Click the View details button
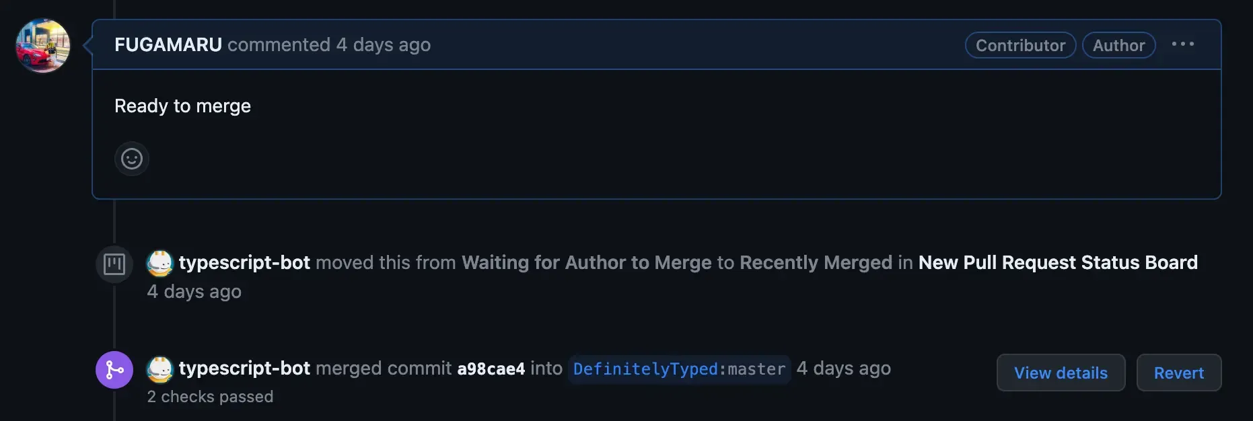 pos(1061,373)
